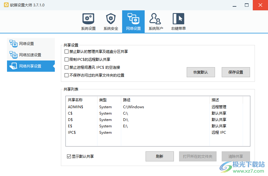Uncheck 显示默认共享 checkbox

(69, 156)
